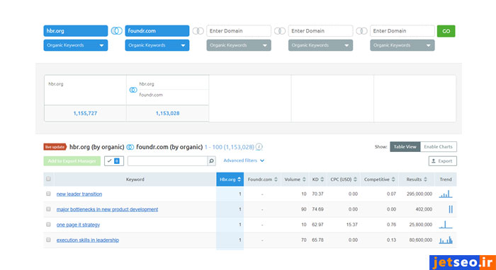
Task: Click the 295,000,000 results value
Action: point(419,194)
